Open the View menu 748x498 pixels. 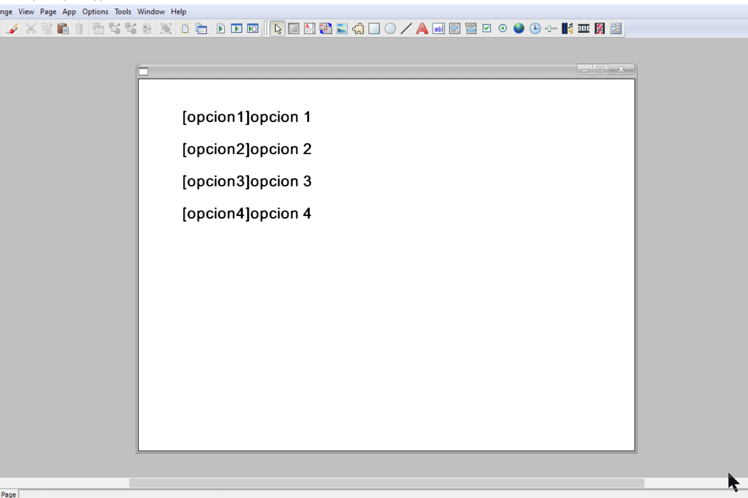coord(26,11)
